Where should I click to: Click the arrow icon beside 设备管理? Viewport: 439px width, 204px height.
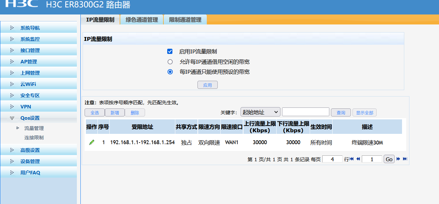click(12, 161)
